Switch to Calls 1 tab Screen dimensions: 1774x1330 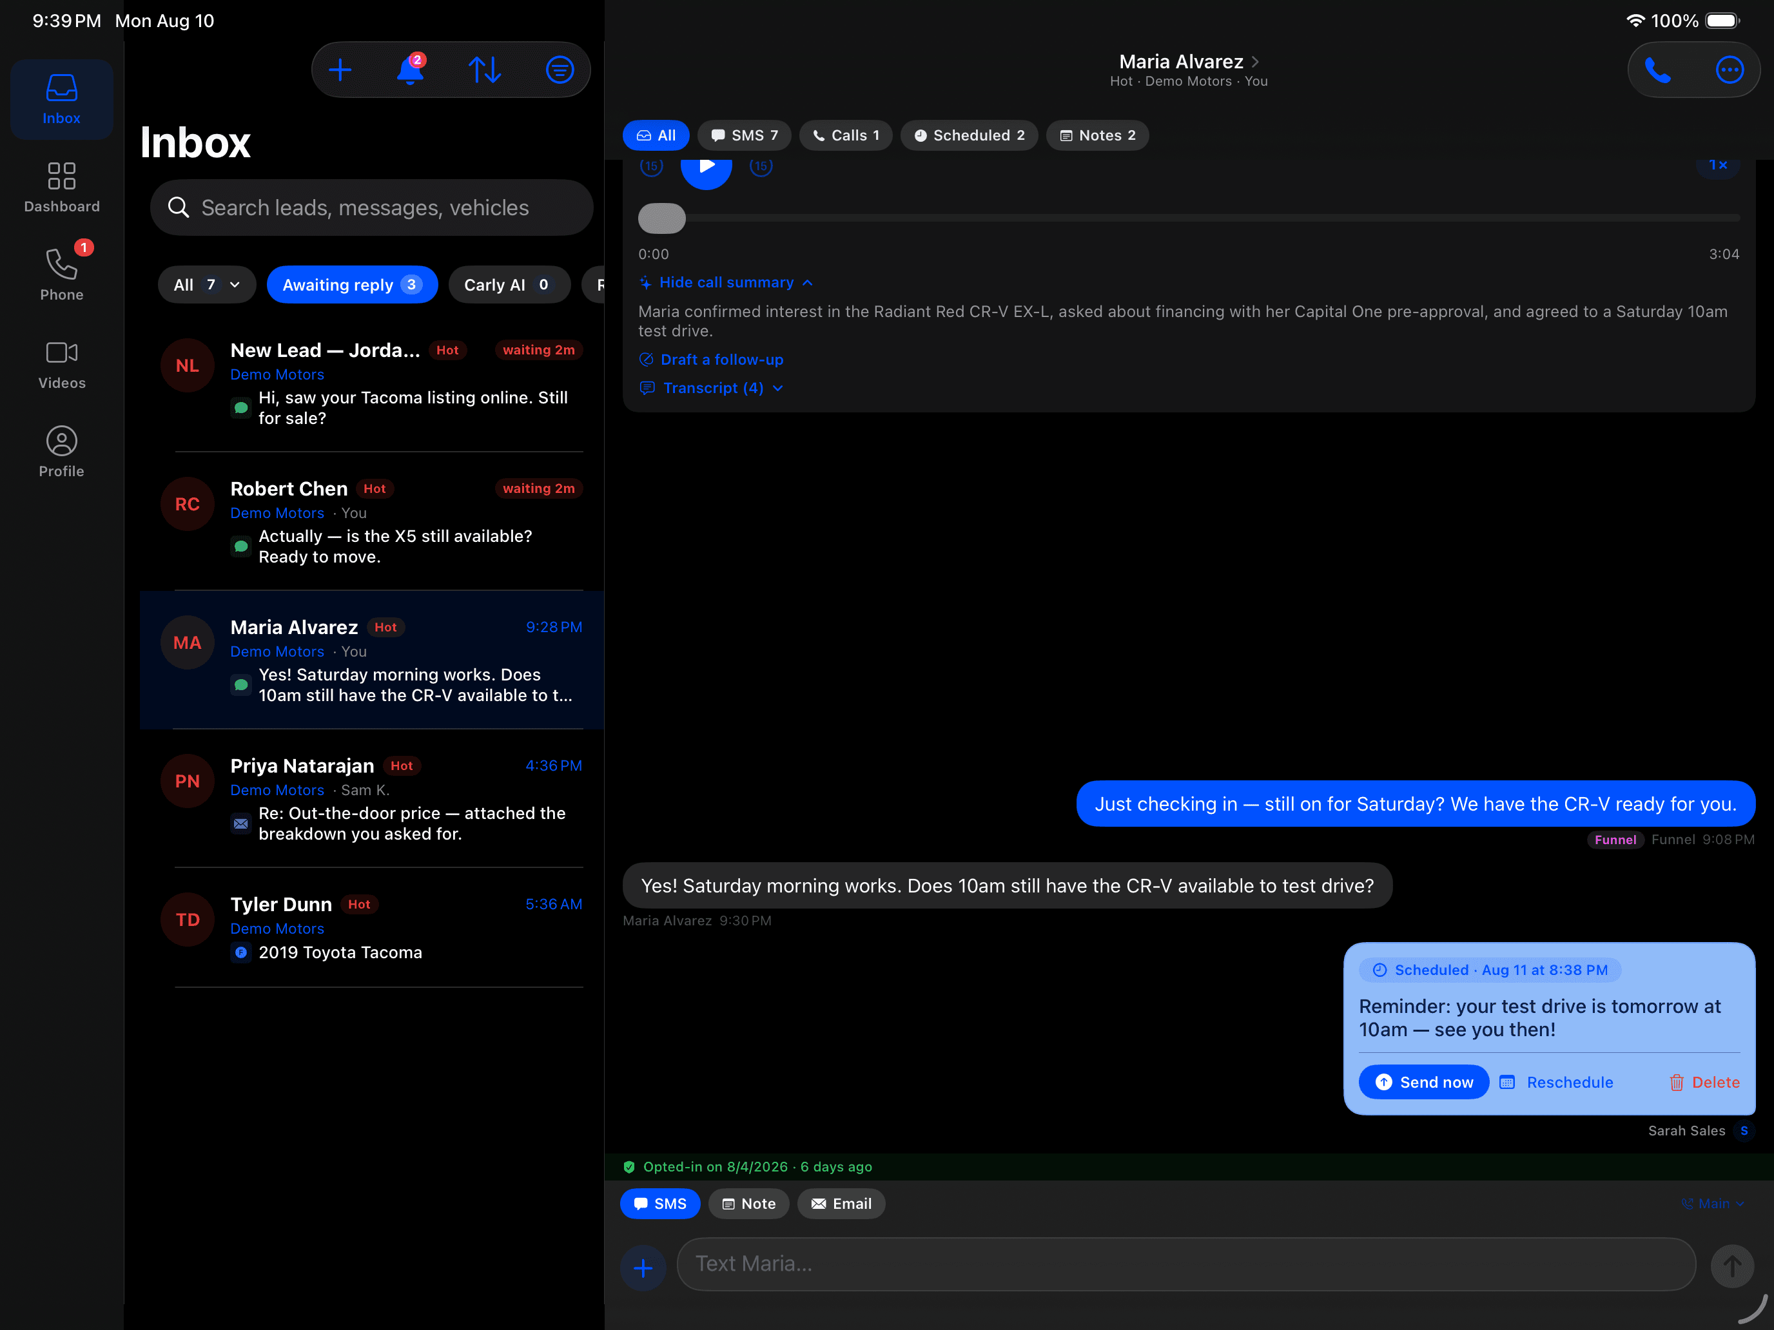point(845,135)
